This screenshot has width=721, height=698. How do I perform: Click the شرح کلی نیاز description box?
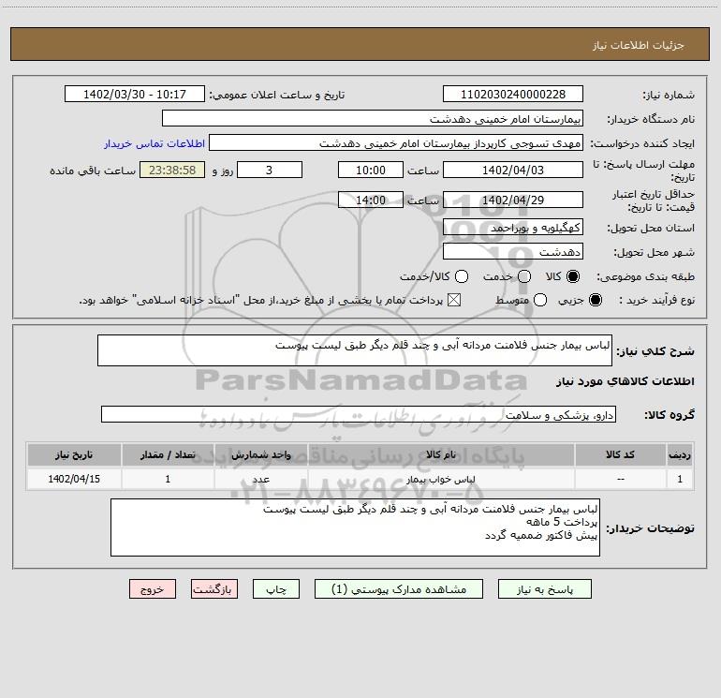click(x=355, y=350)
